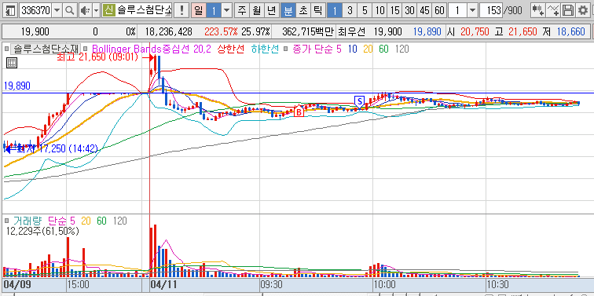Screen dimensions: 594x296
Task: Click the 362,715백만 trade value
Action: (x=308, y=31)
